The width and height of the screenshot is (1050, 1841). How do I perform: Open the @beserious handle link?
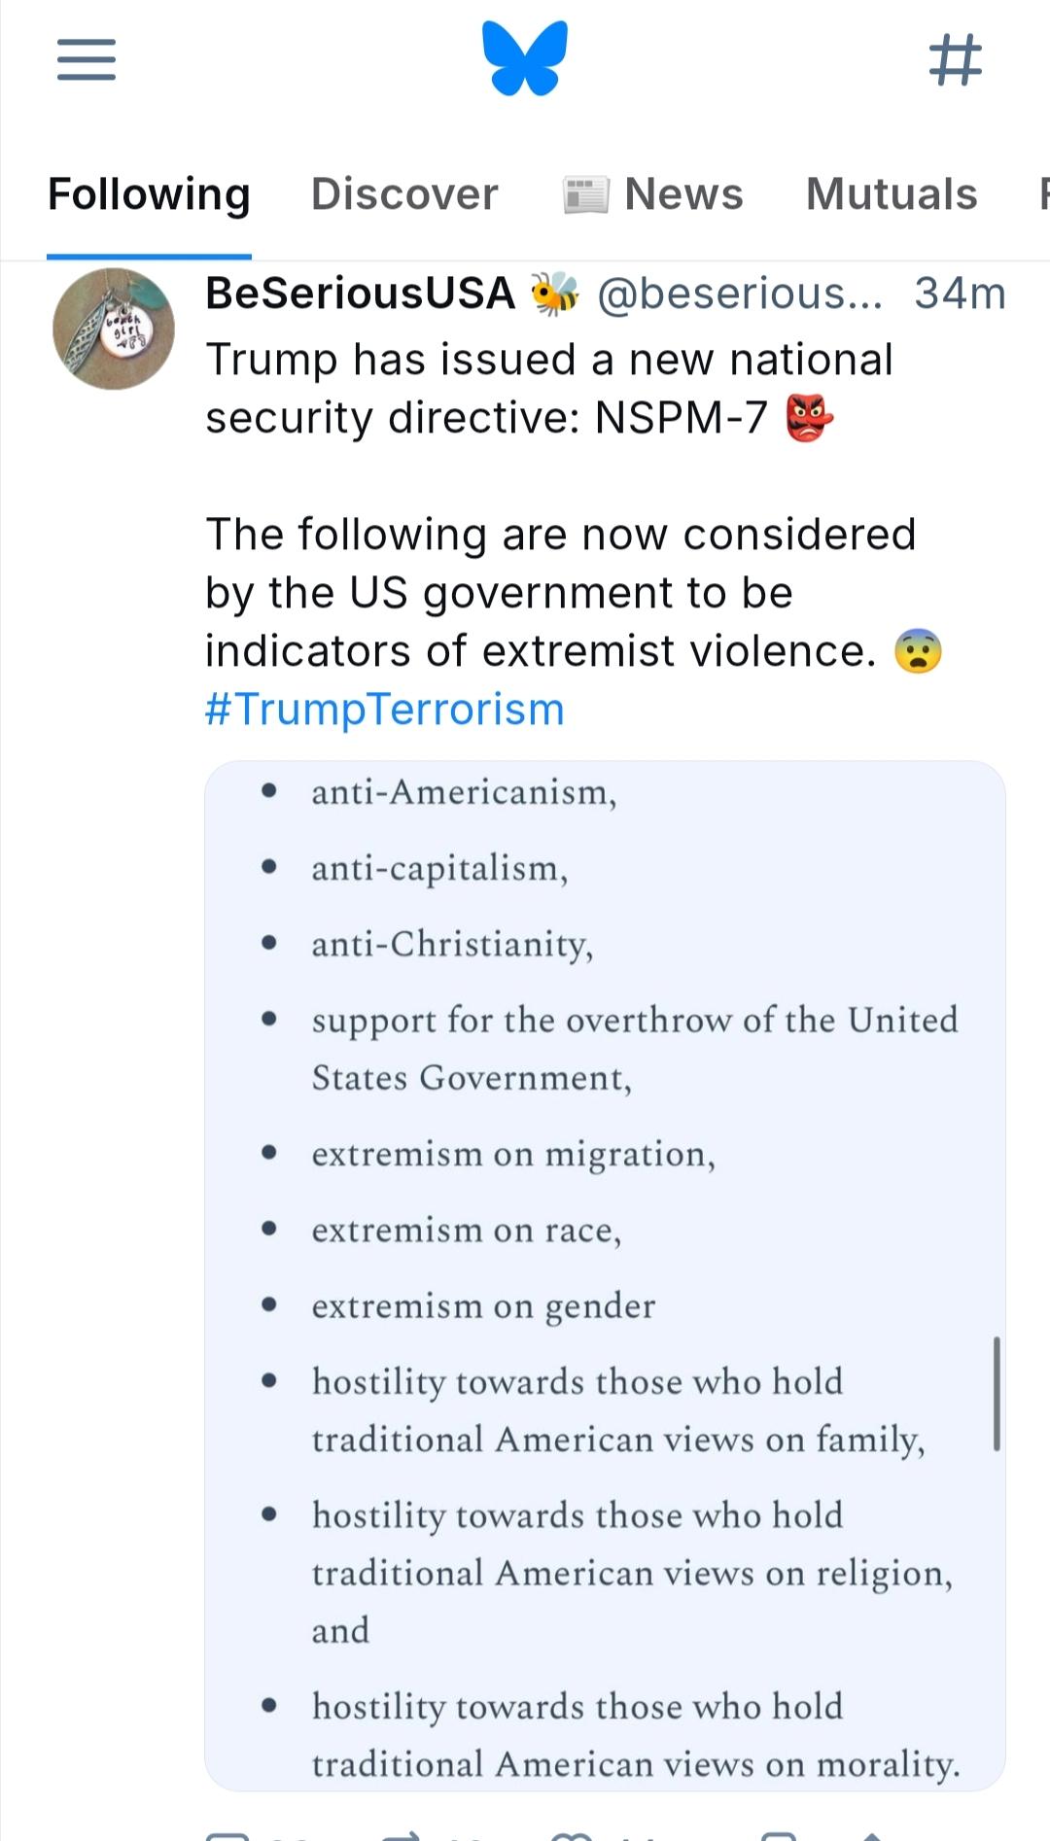[739, 294]
